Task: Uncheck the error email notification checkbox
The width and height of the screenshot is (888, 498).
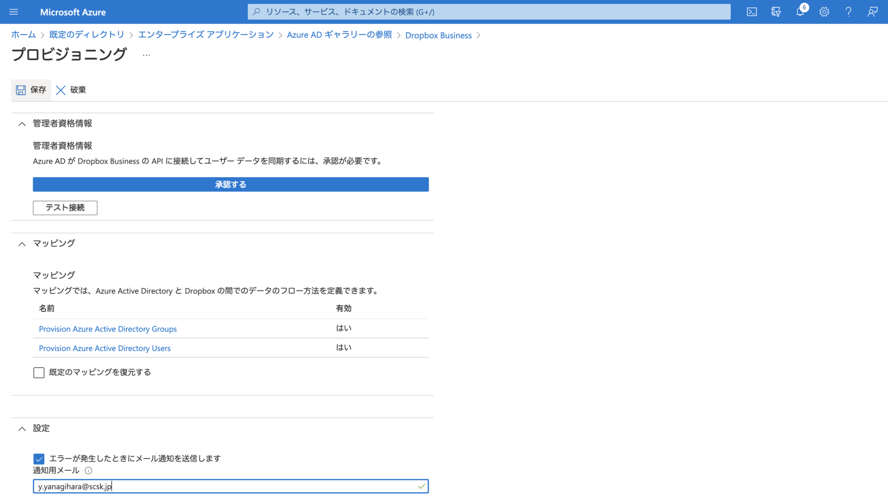Action: click(x=39, y=459)
